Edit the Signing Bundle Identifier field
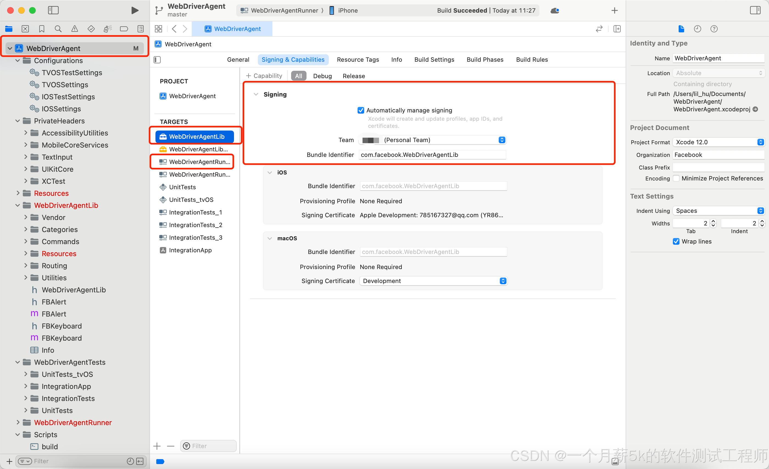 [433, 155]
